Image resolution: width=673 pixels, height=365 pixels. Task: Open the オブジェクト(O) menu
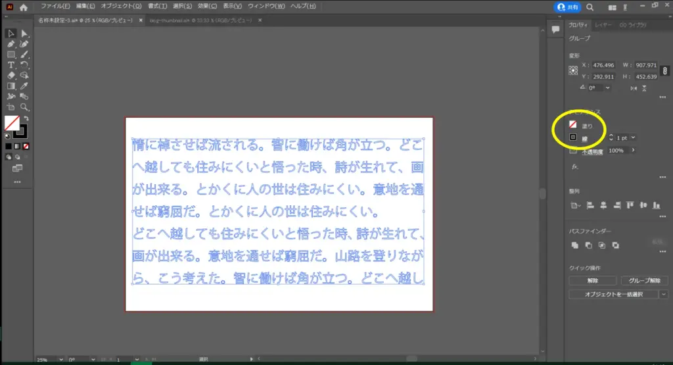click(121, 6)
